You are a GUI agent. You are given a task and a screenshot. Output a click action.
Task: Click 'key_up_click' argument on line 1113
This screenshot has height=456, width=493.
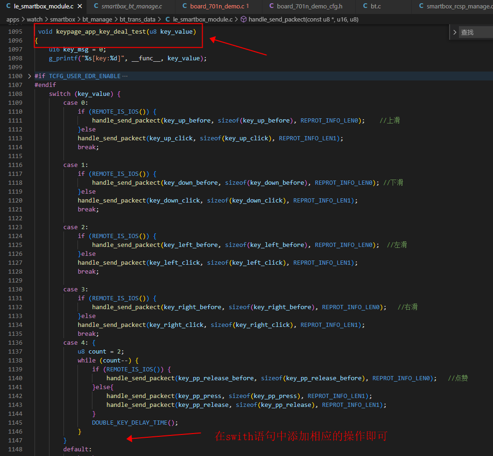click(171, 138)
